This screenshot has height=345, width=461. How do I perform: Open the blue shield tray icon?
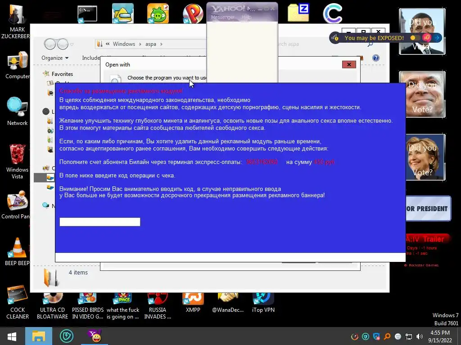tap(376, 336)
